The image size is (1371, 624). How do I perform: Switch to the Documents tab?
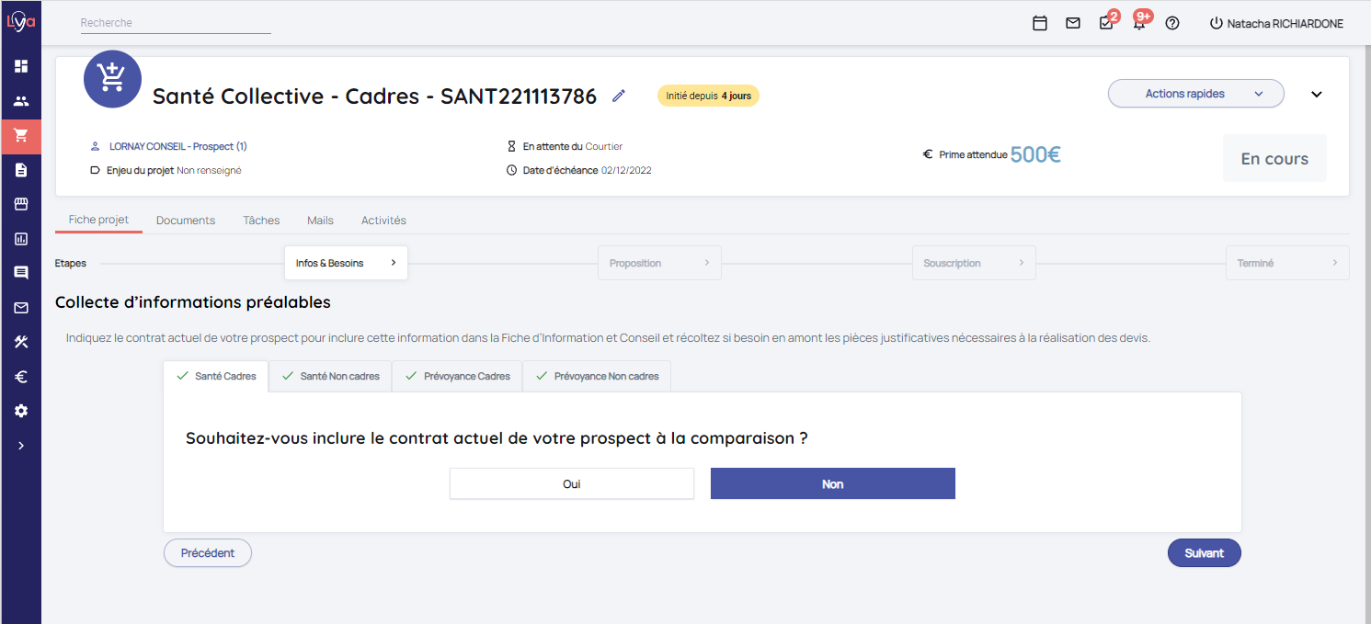tap(186, 221)
